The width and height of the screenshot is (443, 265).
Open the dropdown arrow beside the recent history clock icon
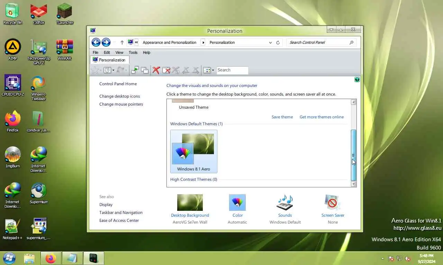[x=113, y=70]
